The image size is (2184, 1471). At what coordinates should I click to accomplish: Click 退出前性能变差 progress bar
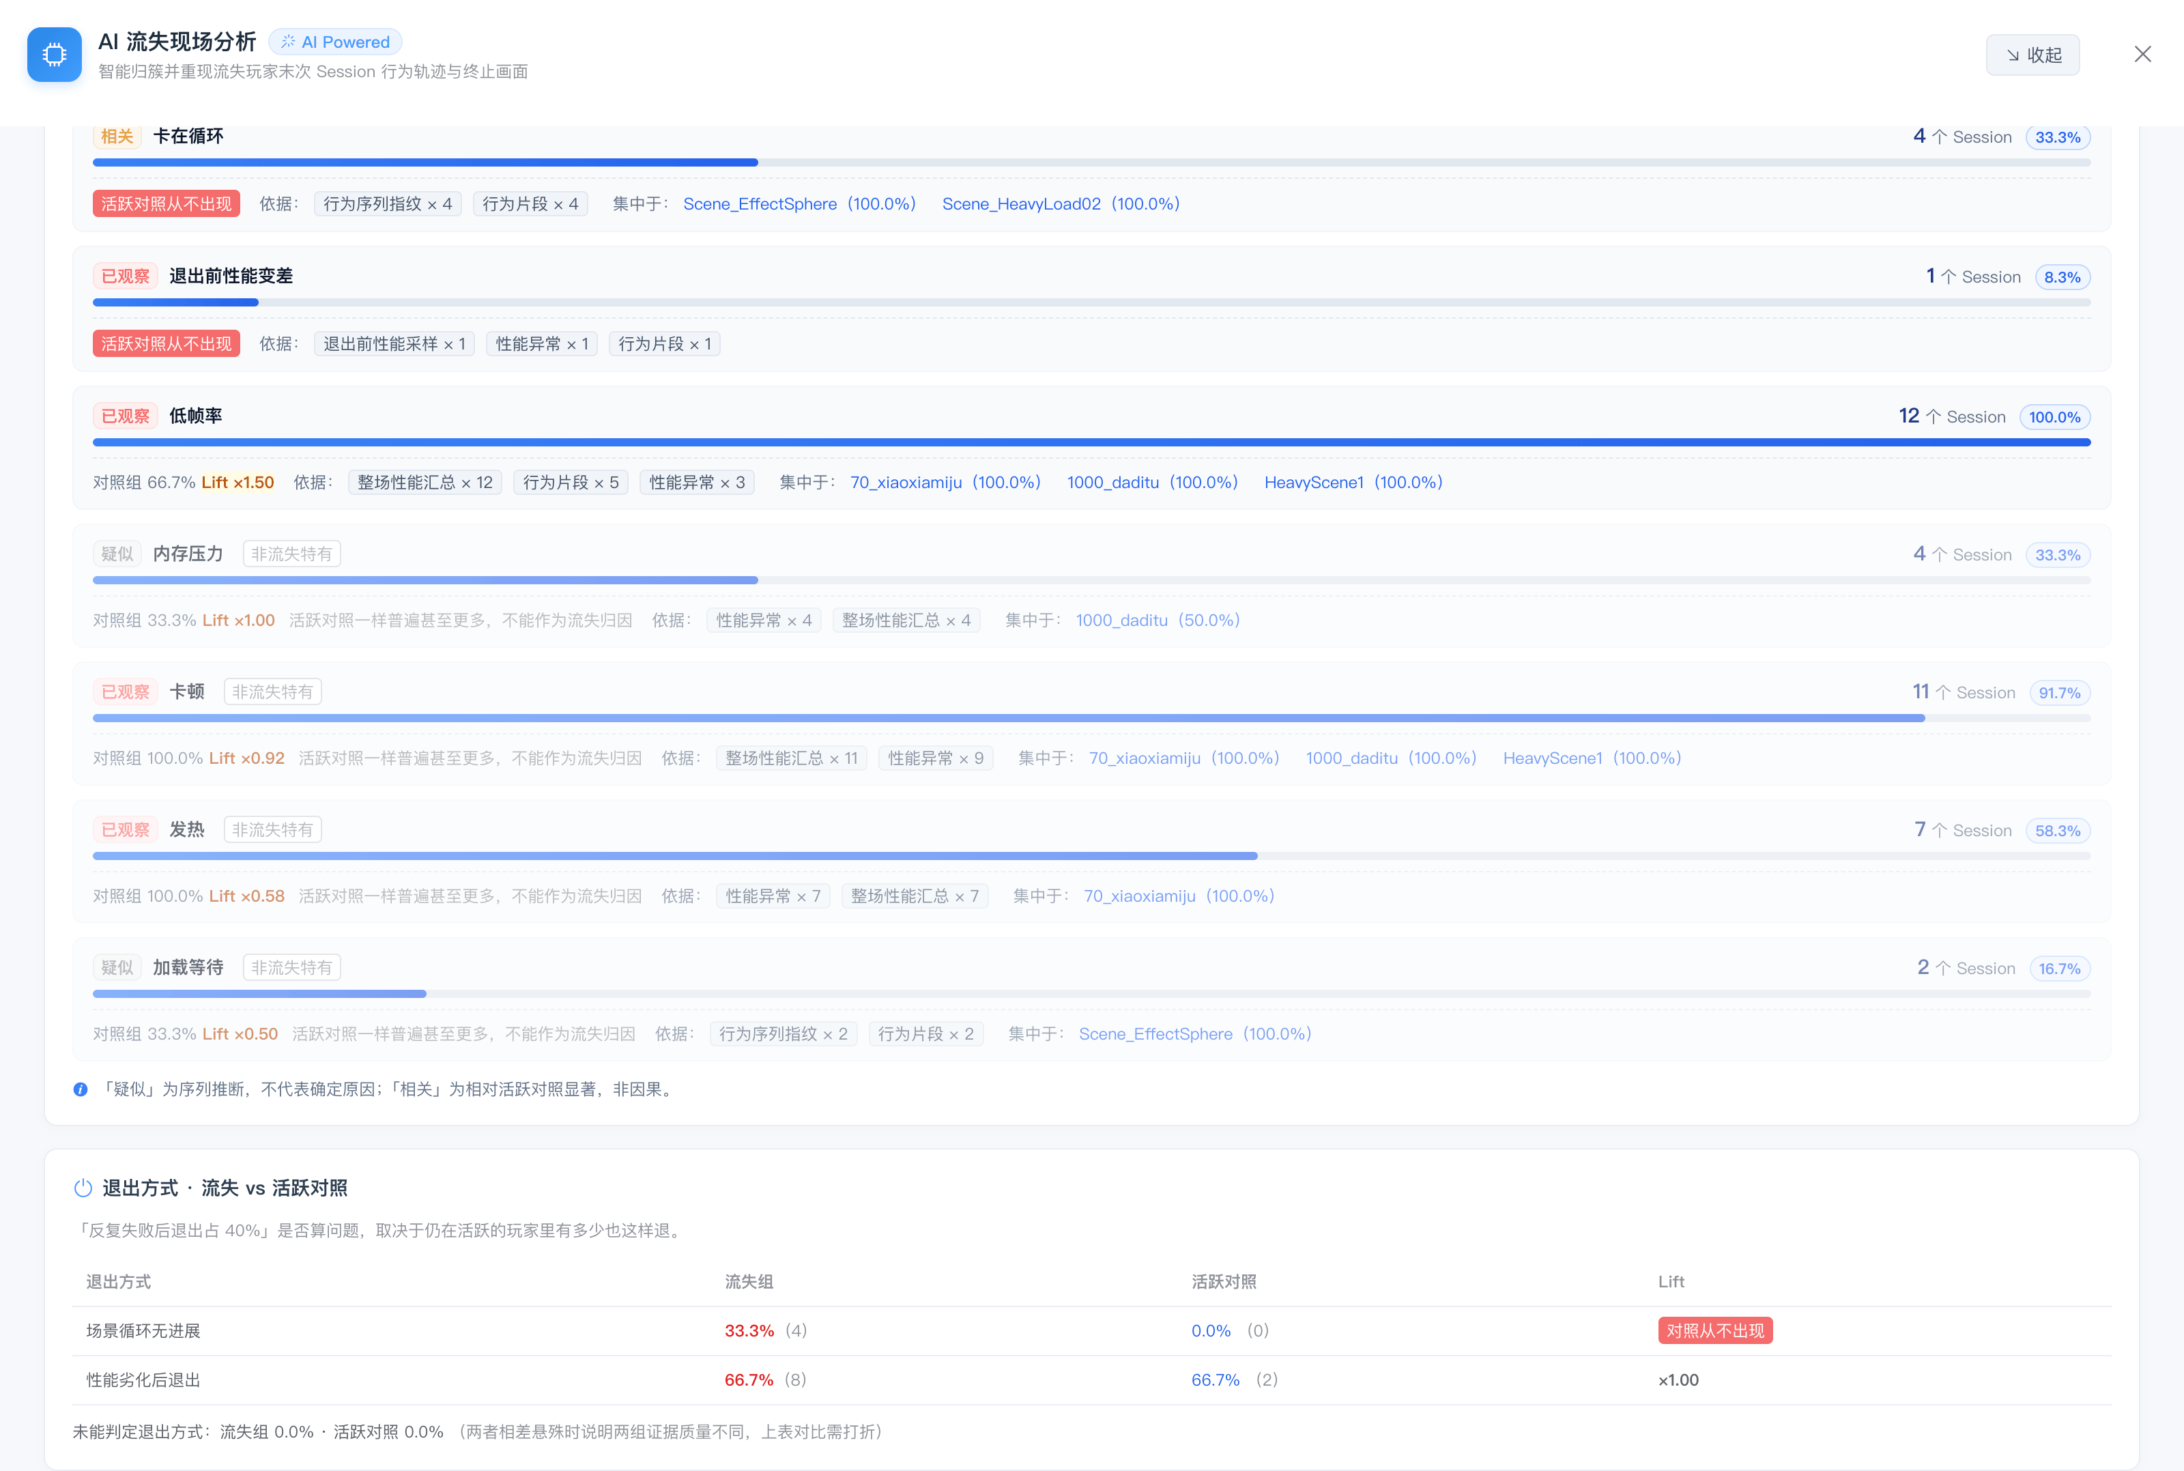point(1091,302)
